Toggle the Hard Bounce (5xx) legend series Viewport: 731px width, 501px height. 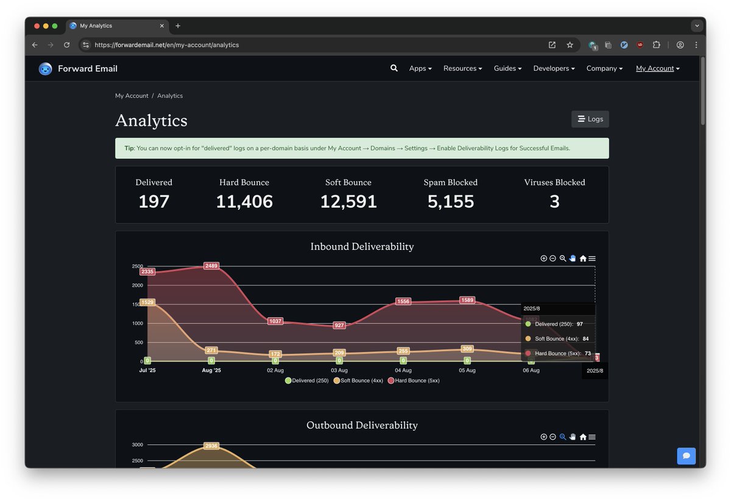pos(414,380)
